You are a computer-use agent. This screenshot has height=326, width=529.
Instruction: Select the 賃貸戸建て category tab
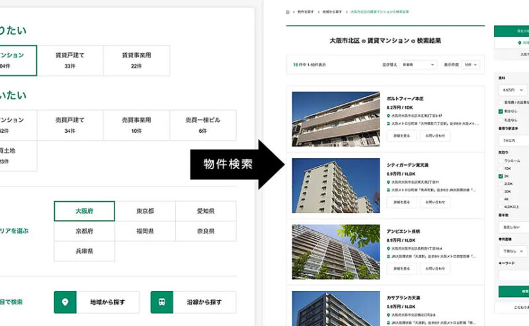coord(70,60)
